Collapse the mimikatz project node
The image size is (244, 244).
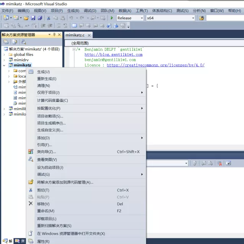[x=4, y=65]
